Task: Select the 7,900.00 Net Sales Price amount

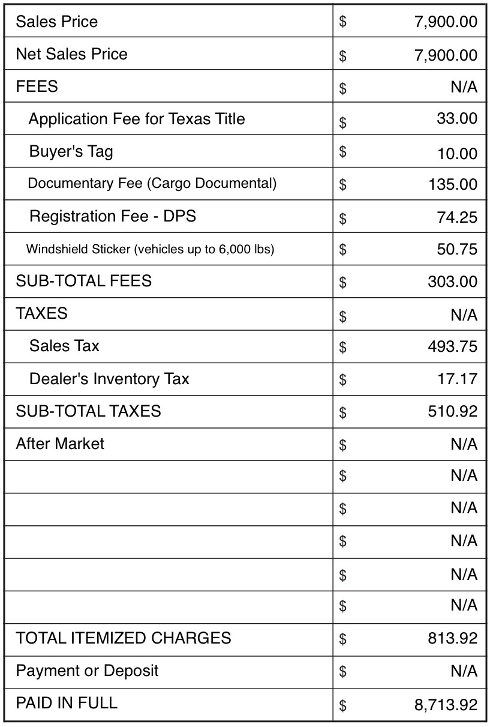Action: 446,55
